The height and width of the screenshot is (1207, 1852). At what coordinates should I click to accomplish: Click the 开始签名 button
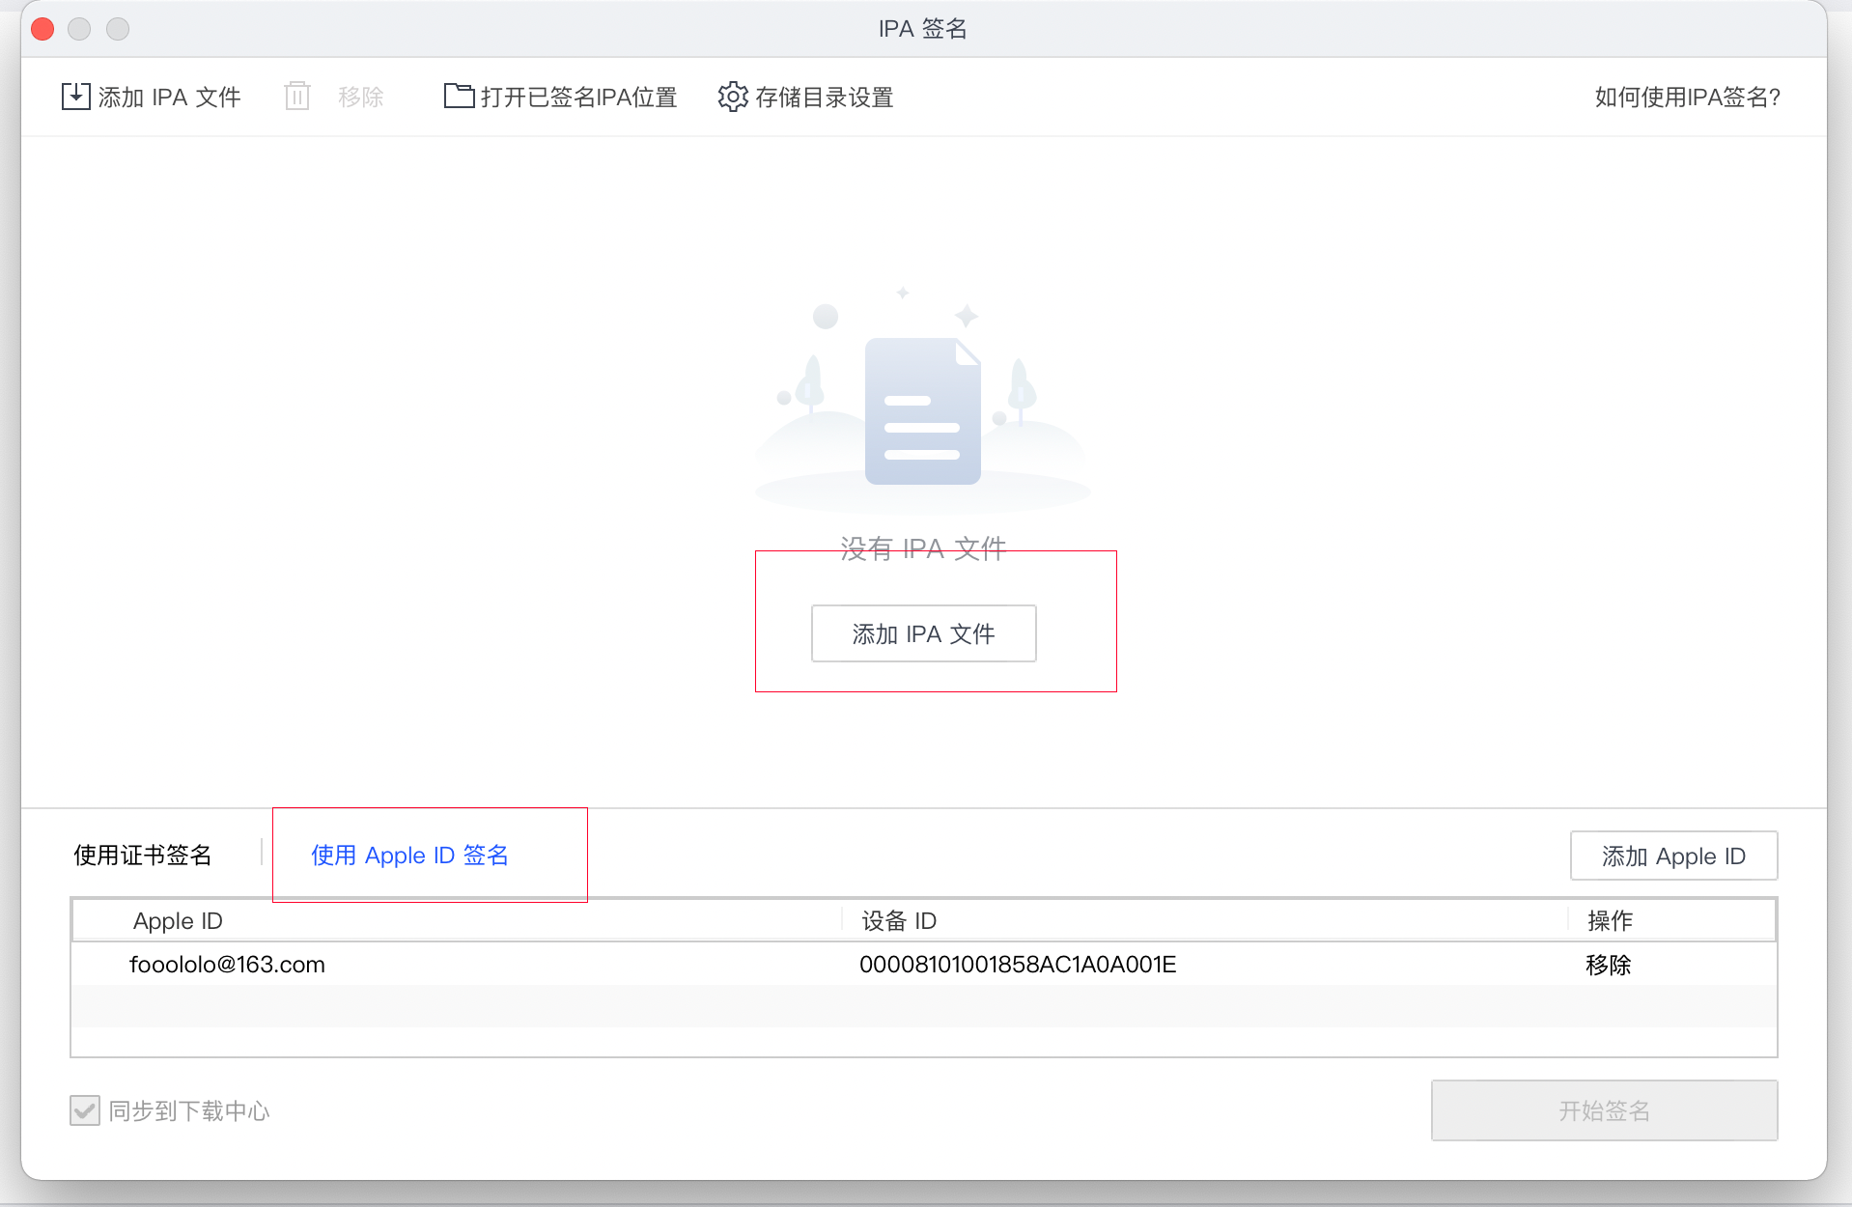(x=1604, y=1110)
